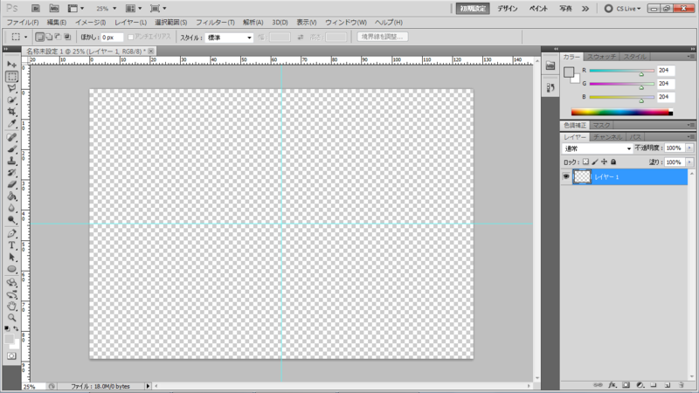Image resolution: width=699 pixels, height=393 pixels.
Task: Open the 塗り fill slider arrow
Action: pyautogui.click(x=689, y=162)
